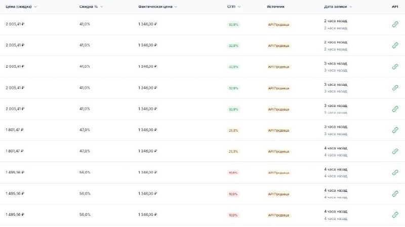405x227 pixels.
Task: Click API Продавца in 1 801,47 ₽ row dated 4 часа назад
Action: pos(278,152)
